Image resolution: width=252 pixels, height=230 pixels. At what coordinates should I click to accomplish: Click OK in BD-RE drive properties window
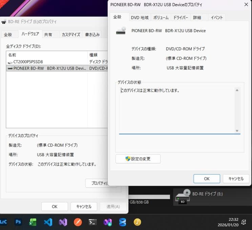coord(55,207)
